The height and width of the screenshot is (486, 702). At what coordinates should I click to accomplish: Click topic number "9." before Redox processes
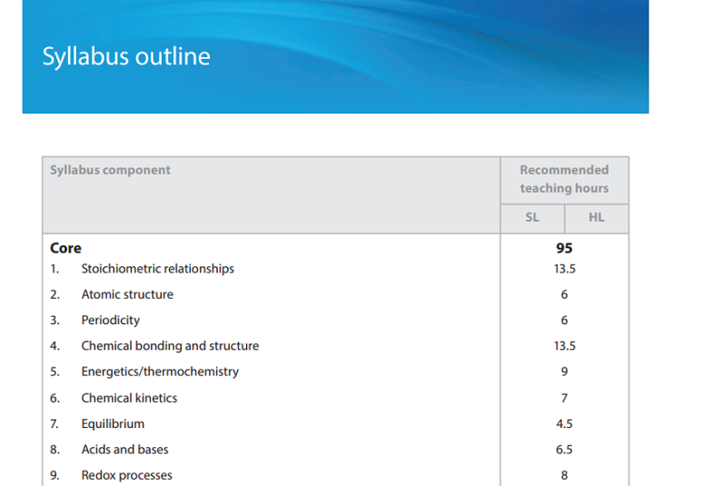pos(54,475)
